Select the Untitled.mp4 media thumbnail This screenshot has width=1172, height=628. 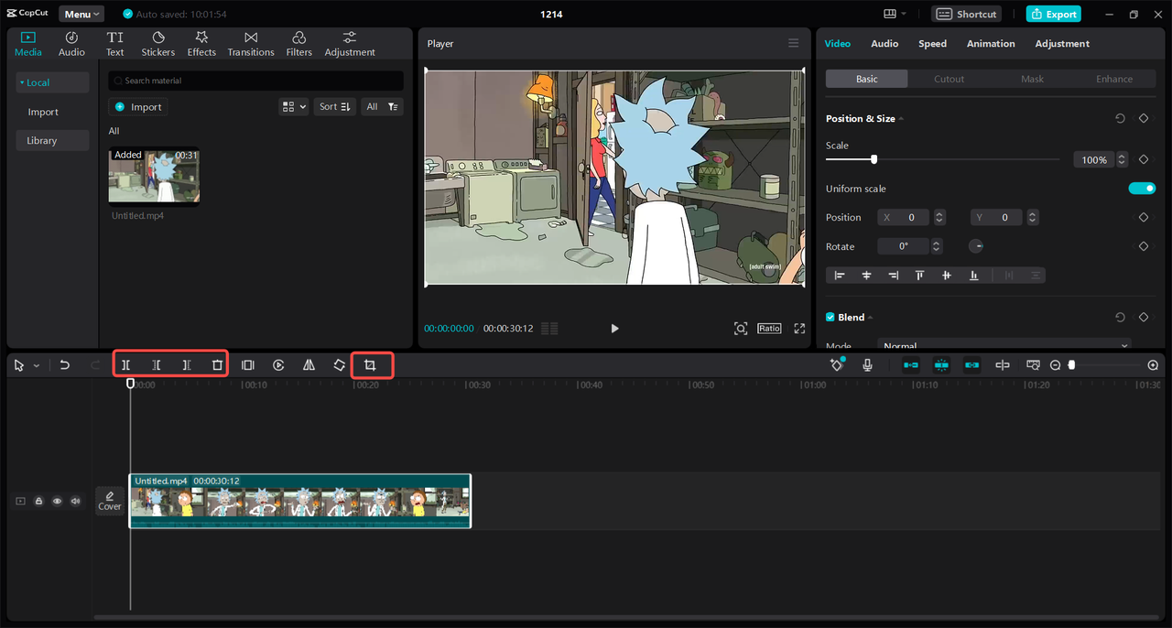(154, 176)
